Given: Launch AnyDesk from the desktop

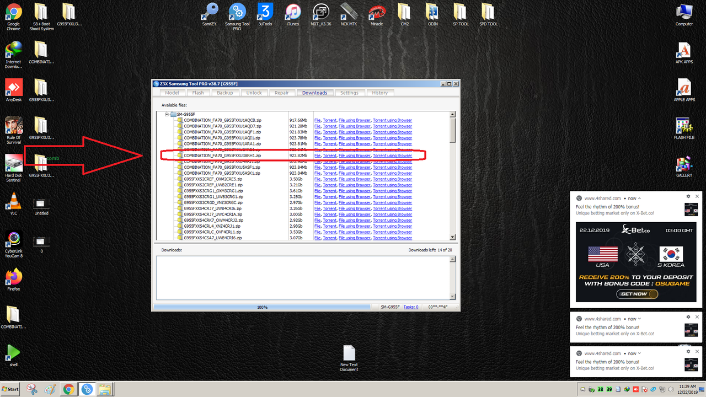Looking at the screenshot, I should [x=13, y=90].
